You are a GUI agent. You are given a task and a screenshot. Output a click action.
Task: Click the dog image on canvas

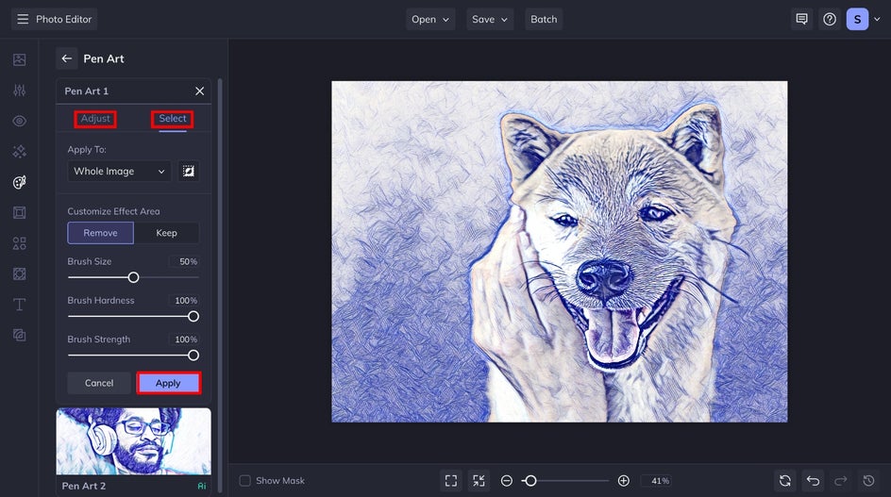pos(560,252)
